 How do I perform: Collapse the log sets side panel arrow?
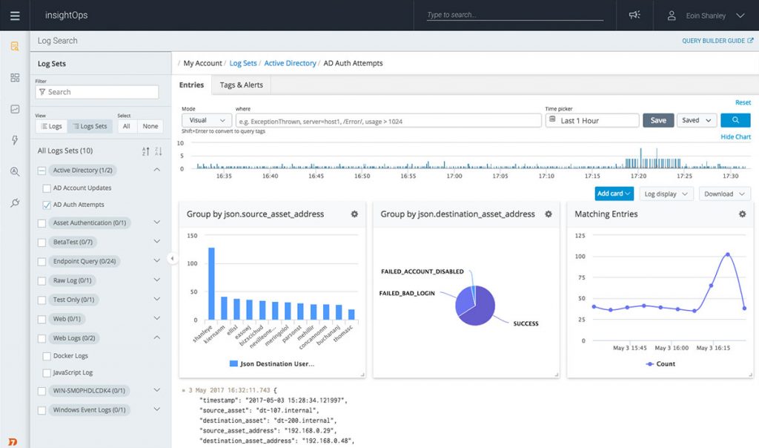172,258
